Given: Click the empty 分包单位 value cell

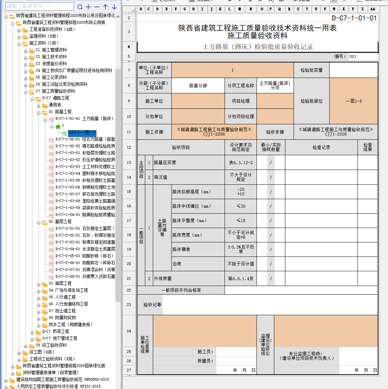Looking at the screenshot, I should click(x=198, y=116).
